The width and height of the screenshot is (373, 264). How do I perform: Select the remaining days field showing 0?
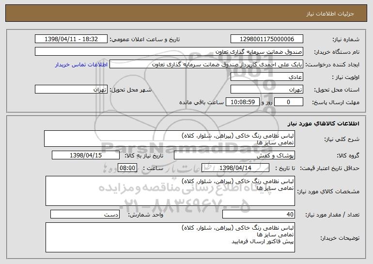(x=289, y=102)
